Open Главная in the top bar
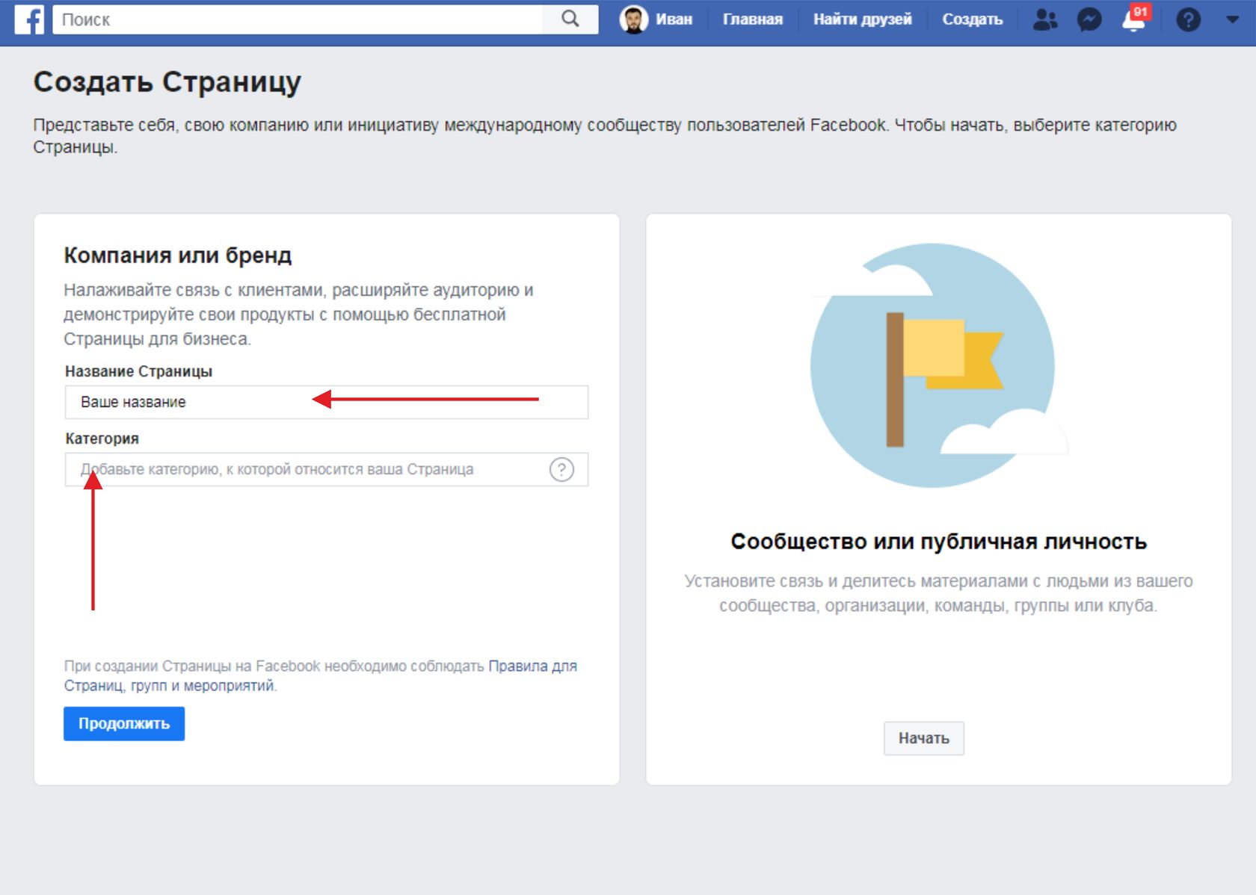Image resolution: width=1256 pixels, height=895 pixels. tap(752, 19)
